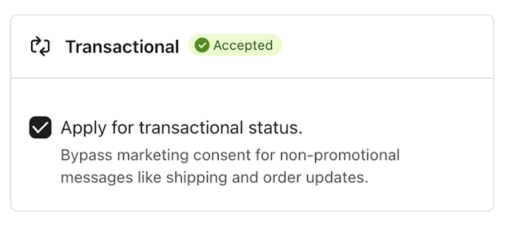The image size is (507, 225).
Task: Click the divider line under the Transactional header
Action: point(252,78)
